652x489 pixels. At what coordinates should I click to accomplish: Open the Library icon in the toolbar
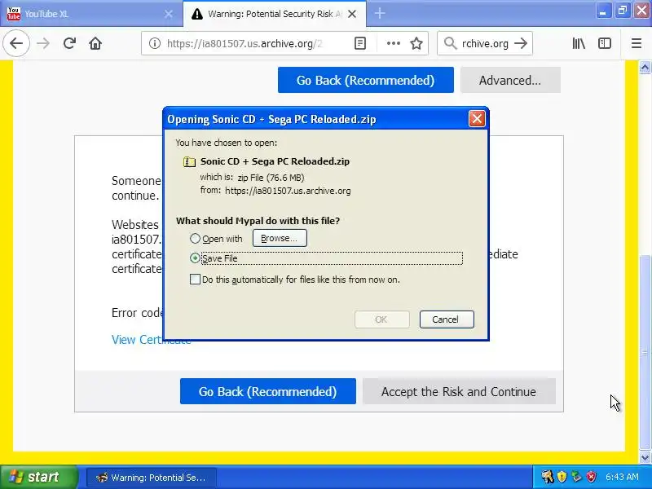pyautogui.click(x=579, y=43)
